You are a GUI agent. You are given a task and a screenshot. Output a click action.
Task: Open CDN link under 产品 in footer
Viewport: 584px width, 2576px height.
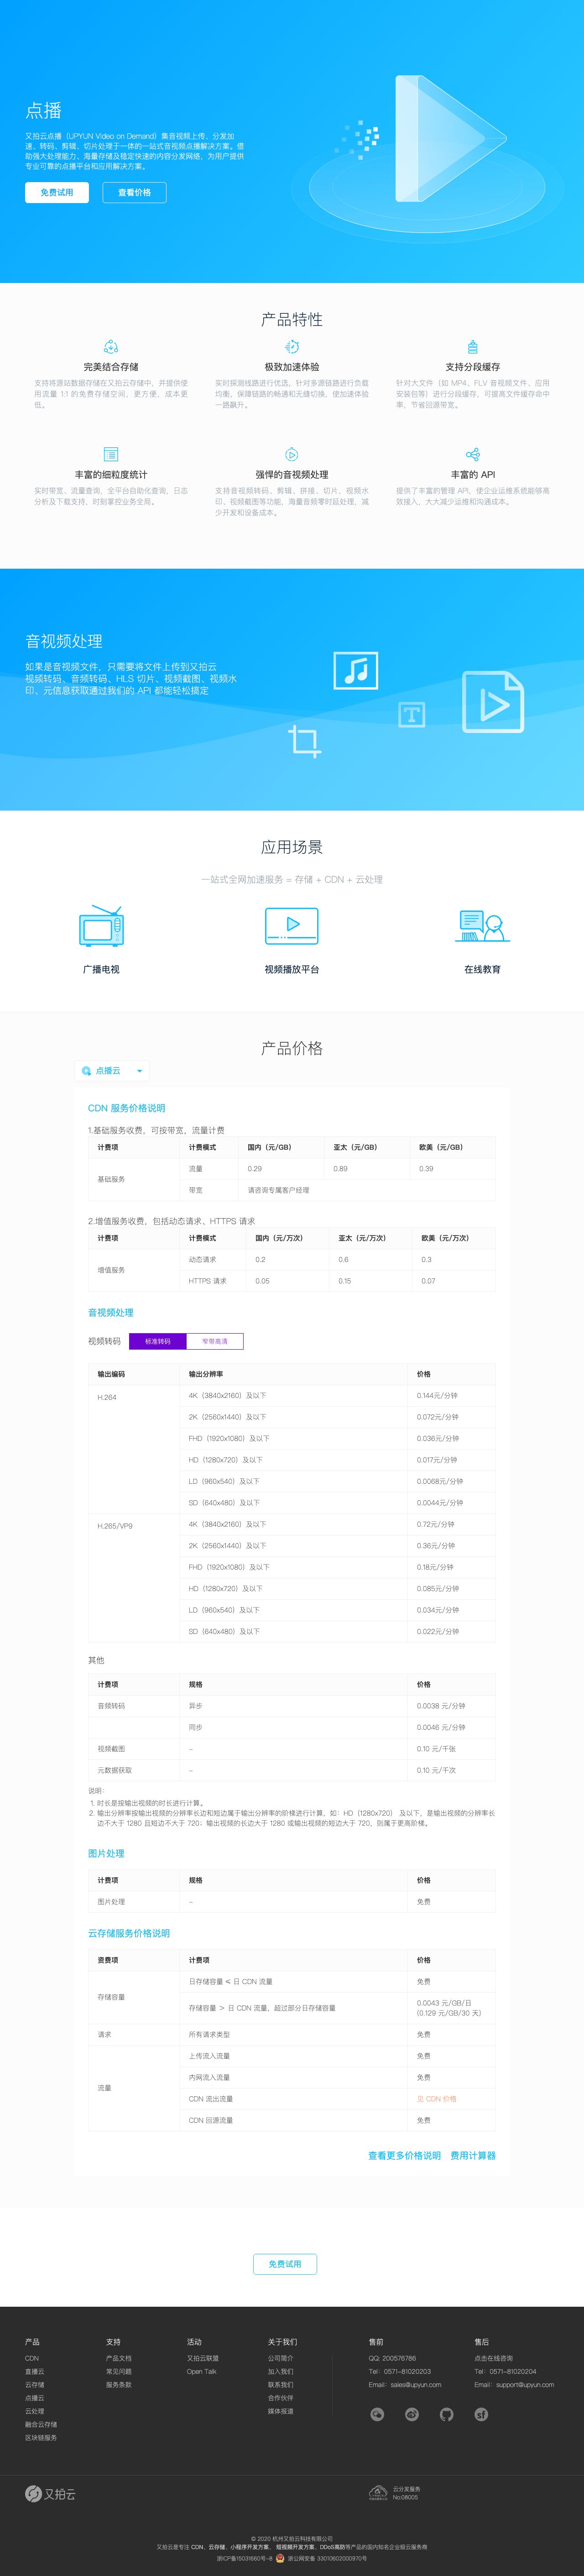(32, 2357)
